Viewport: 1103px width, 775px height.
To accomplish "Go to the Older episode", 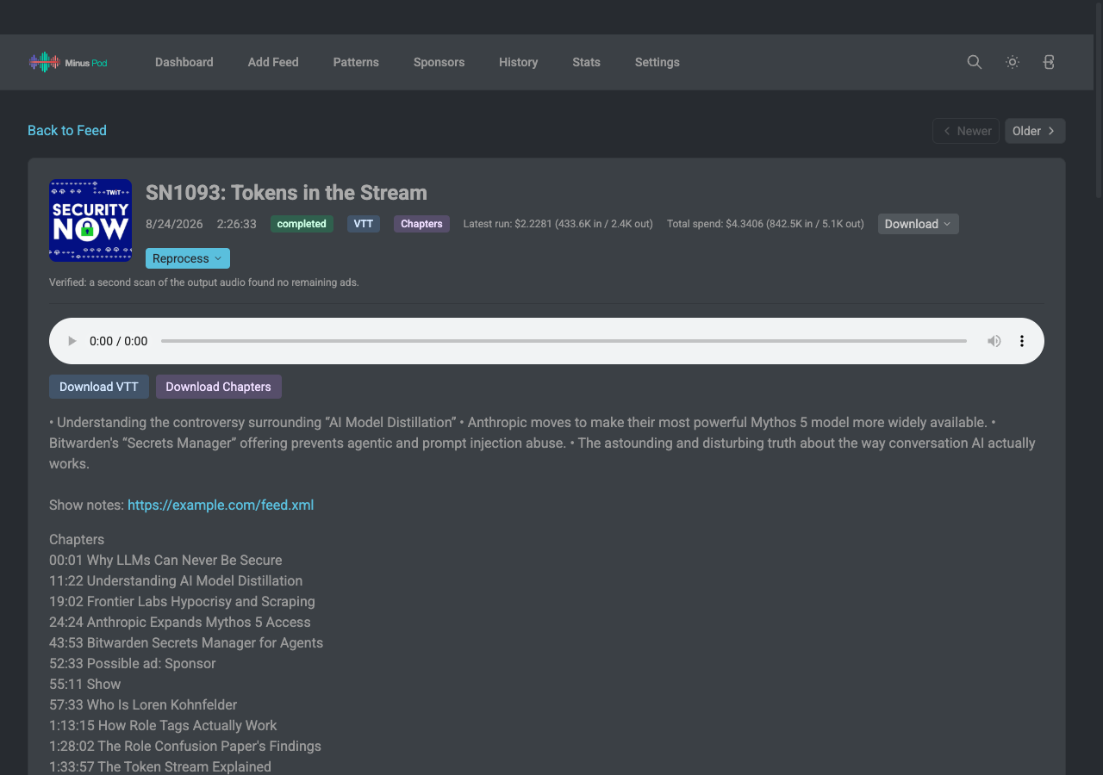I will [1035, 131].
